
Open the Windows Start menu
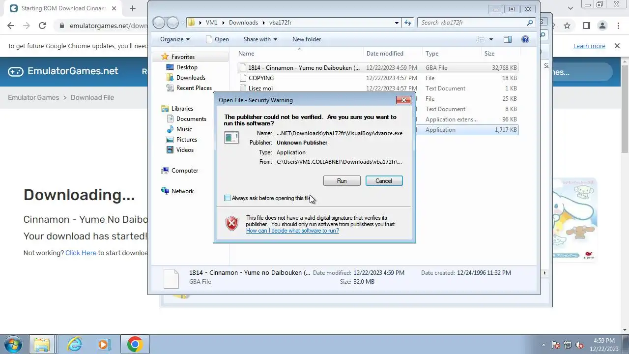(x=13, y=344)
